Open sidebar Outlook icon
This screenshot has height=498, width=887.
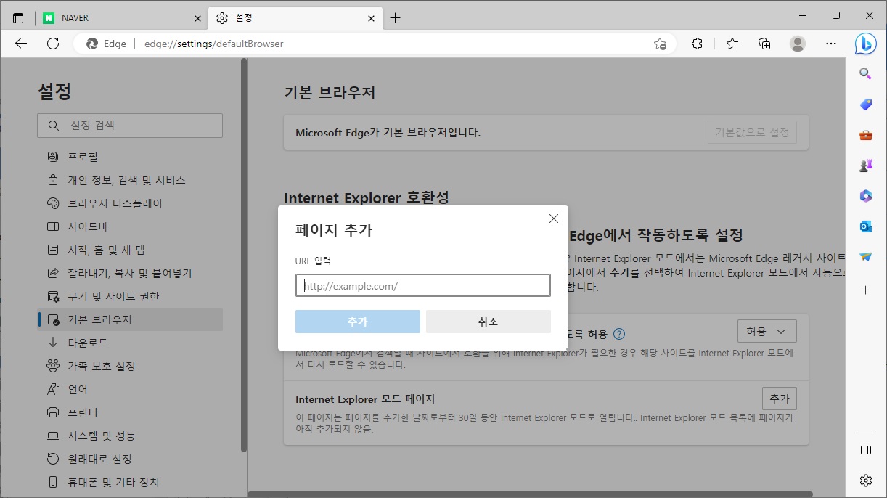[x=865, y=226]
